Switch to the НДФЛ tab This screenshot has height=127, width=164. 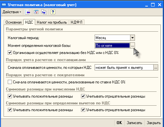pos(77,22)
